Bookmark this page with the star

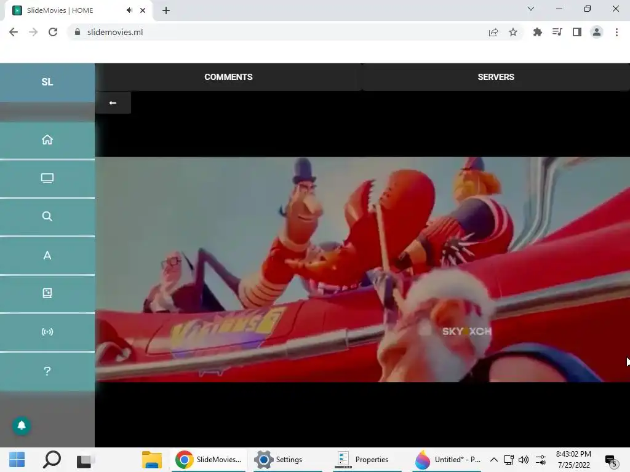tap(513, 32)
